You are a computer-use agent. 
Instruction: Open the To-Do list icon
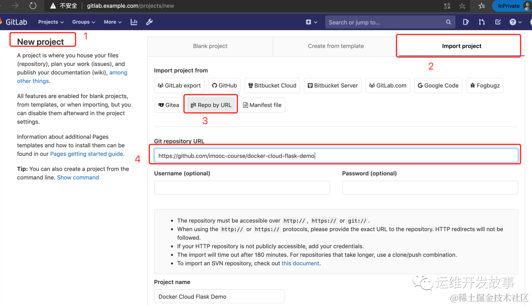(498, 22)
